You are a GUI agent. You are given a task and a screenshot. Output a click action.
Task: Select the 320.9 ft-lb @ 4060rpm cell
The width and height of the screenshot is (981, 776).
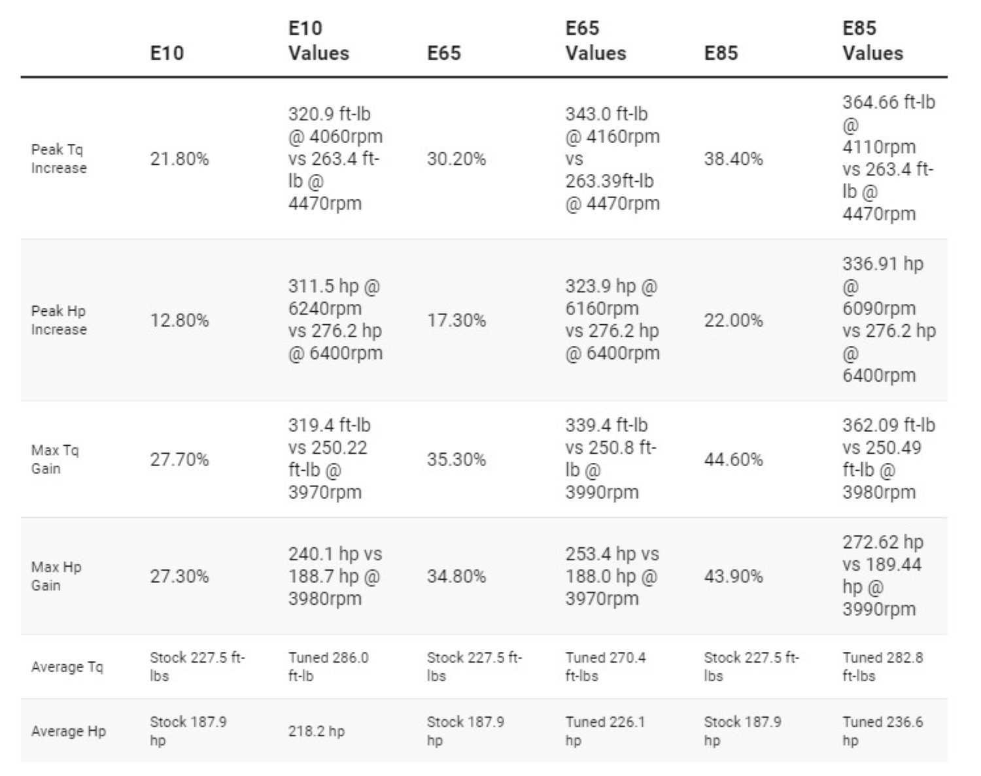[335, 159]
